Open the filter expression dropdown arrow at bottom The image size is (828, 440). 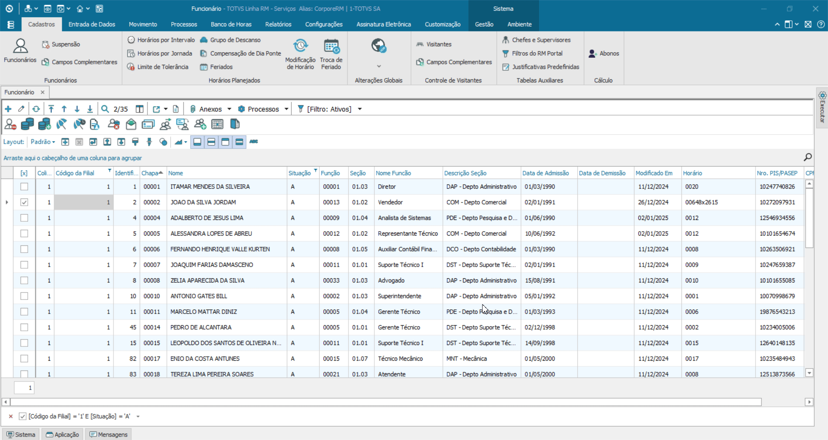[138, 417]
